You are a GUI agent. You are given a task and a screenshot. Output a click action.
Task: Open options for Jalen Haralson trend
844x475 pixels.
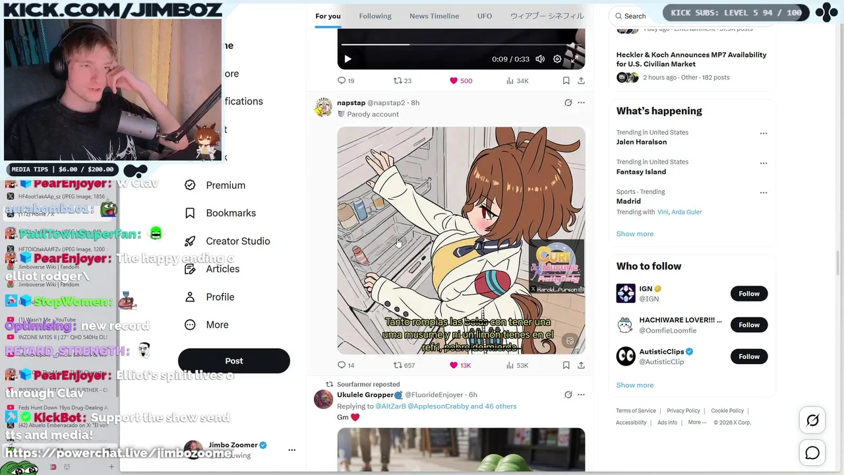pyautogui.click(x=764, y=133)
